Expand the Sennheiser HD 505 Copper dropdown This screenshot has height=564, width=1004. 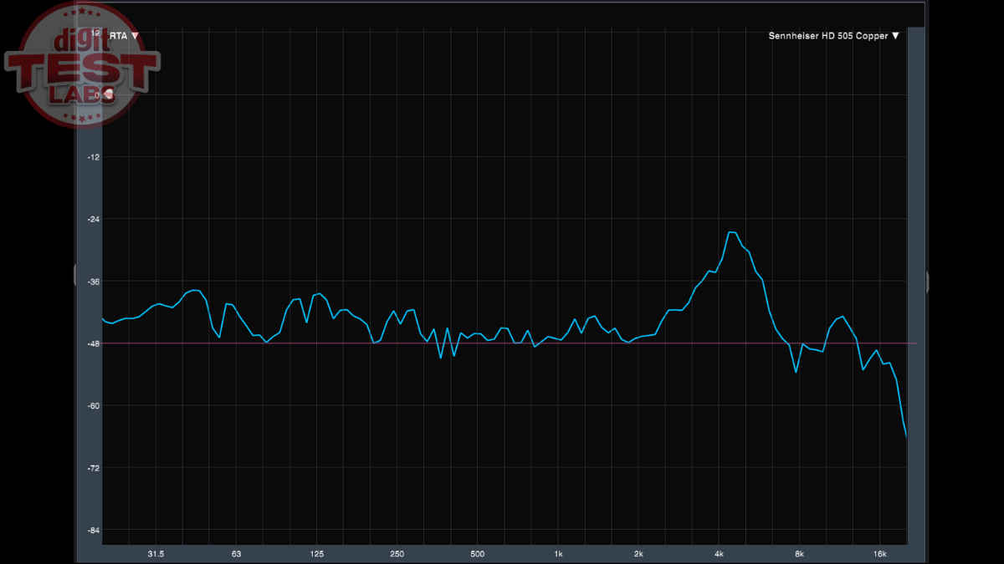pyautogui.click(x=895, y=36)
